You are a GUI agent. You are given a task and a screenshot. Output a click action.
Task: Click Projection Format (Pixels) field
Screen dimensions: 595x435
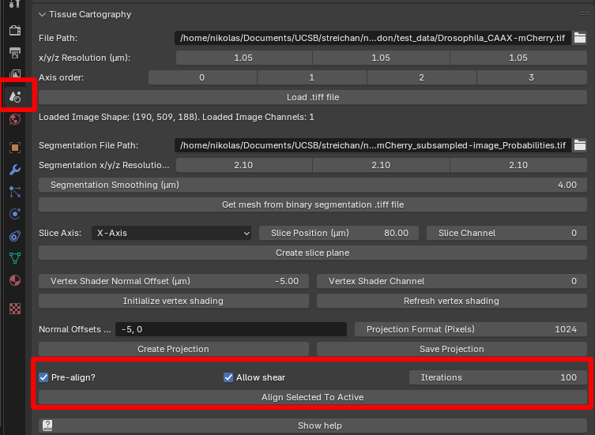pos(470,329)
